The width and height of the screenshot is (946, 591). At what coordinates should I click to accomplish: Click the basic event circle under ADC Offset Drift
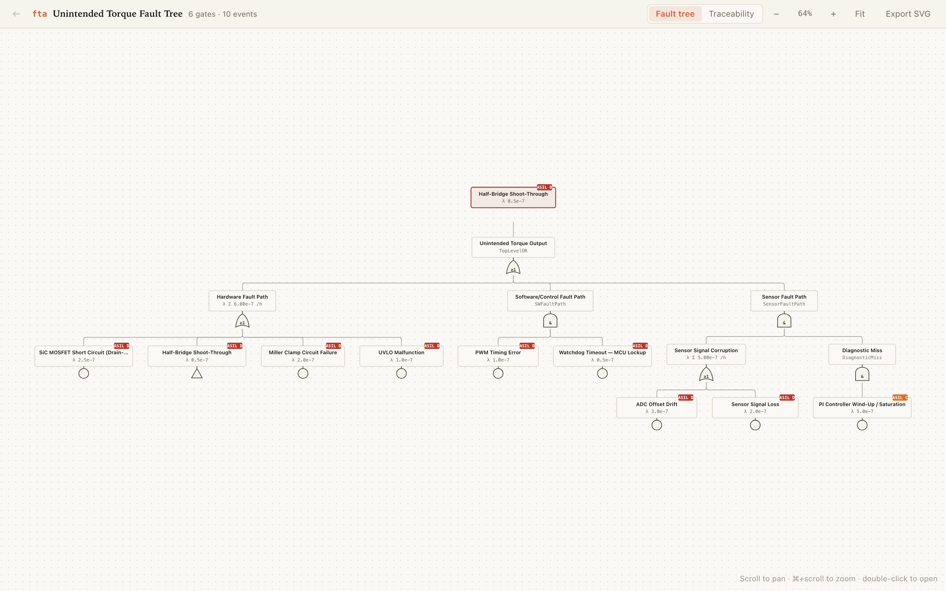pos(657,425)
